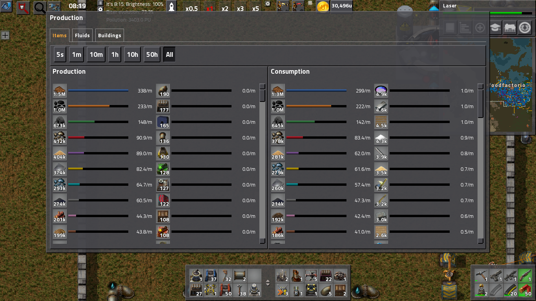Toggle the quickbar row switch arrows

point(268,283)
